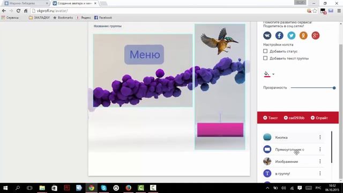Select the Прямоугольник layer icon
The image size is (343, 193).
267,149
